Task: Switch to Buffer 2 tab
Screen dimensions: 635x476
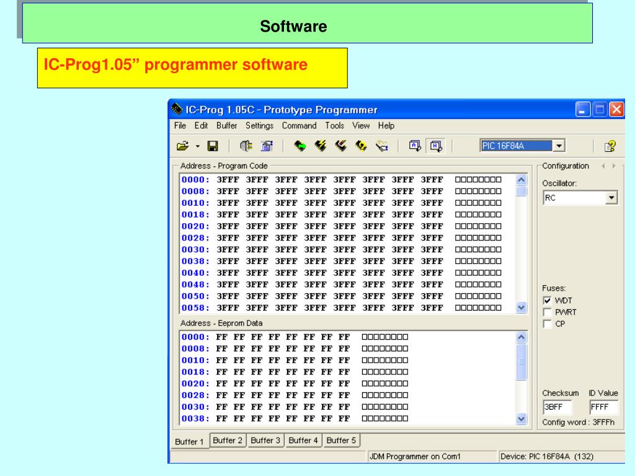Action: 228,441
